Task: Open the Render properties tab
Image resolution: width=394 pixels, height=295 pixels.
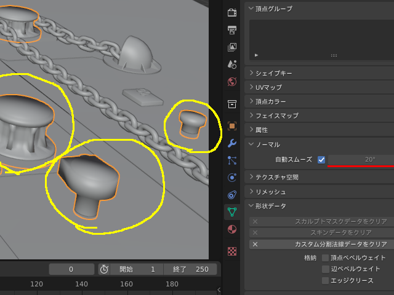Action: (x=232, y=12)
